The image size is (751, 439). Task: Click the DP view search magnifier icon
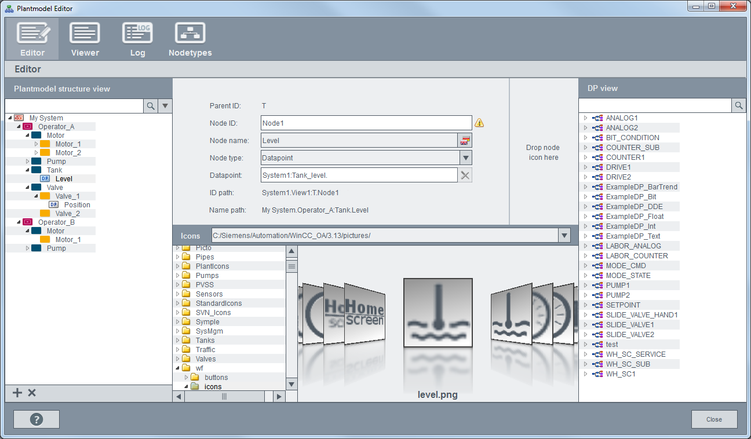click(739, 105)
